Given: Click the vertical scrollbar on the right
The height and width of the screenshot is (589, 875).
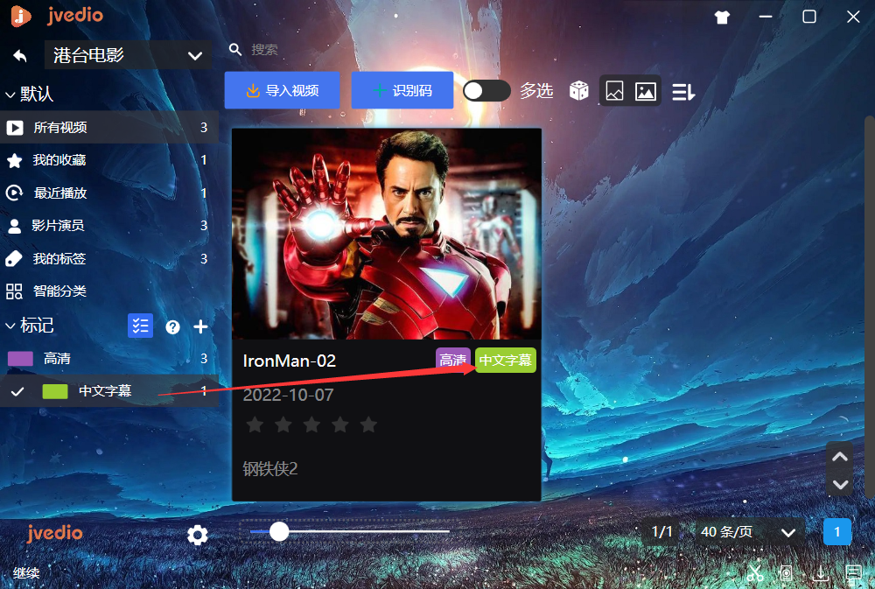Looking at the screenshot, I should coord(870,306).
